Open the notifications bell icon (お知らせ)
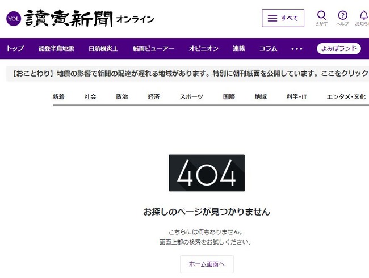Image resolution: width=369 pixels, height=278 pixels. tap(363, 16)
